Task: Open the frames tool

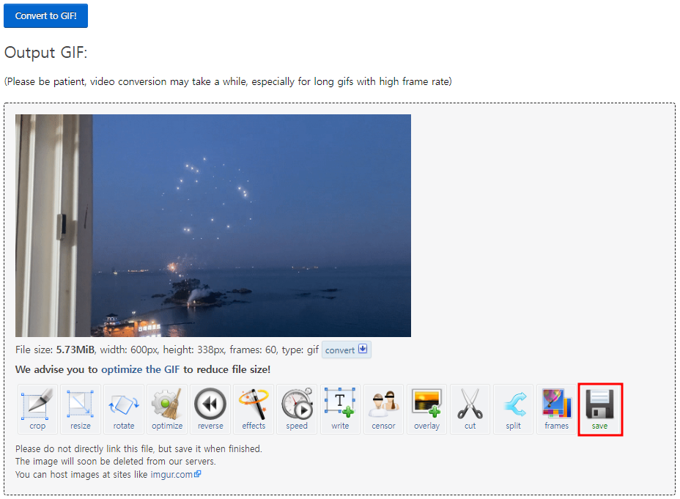Action: (x=556, y=409)
